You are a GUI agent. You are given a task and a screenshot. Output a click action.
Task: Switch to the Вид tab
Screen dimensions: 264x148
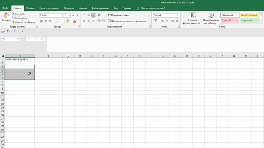pos(115,8)
